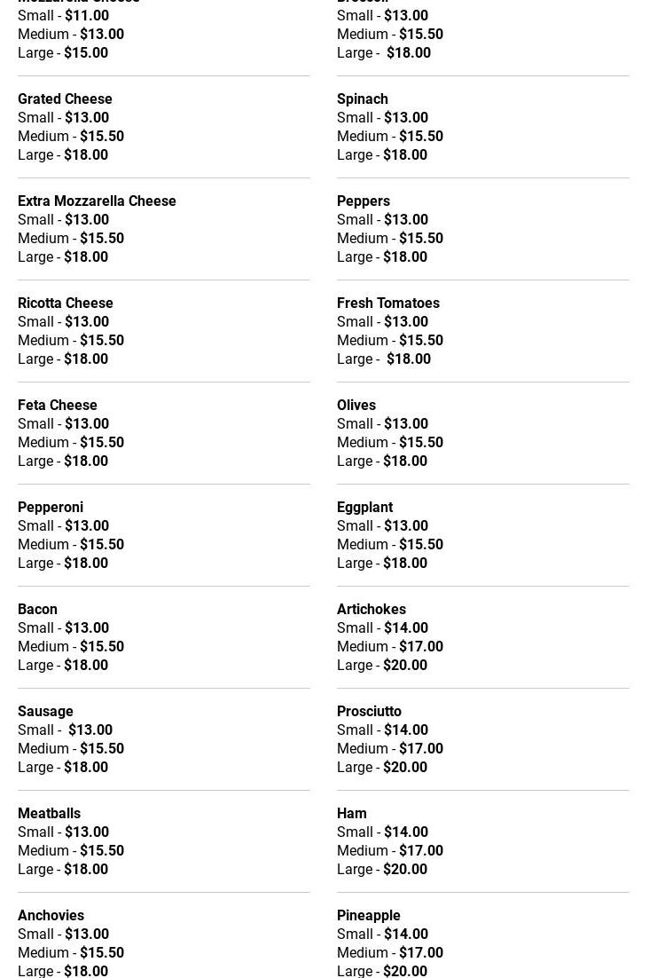Select the Prosciutto topping title
The width and height of the screenshot is (665, 978).
(369, 711)
